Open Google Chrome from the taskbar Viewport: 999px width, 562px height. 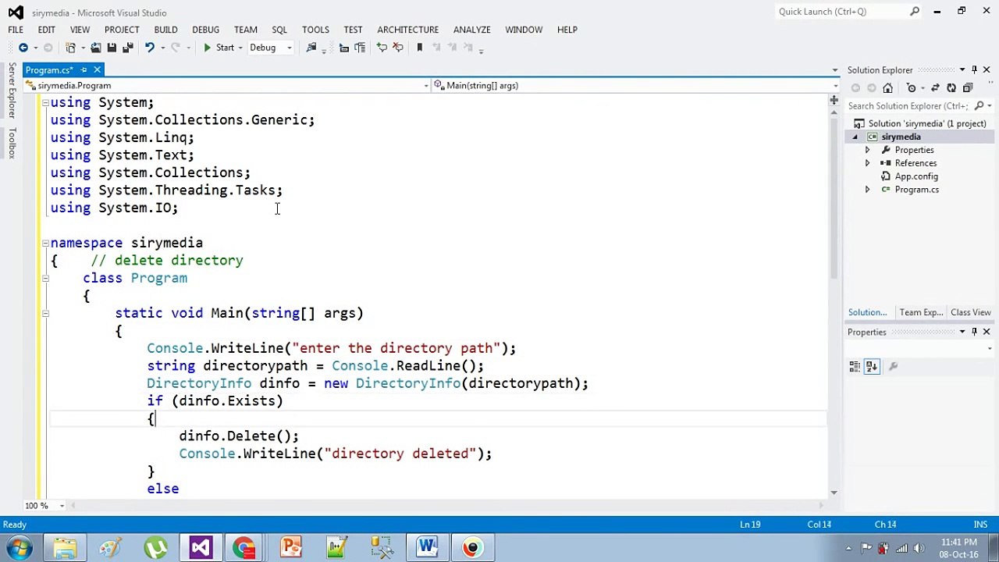[x=244, y=547]
